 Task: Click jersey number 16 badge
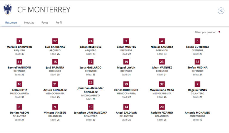[19, 84]
